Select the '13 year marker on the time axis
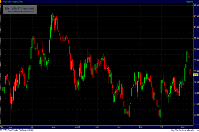The image size is (199, 132). point(162,126)
